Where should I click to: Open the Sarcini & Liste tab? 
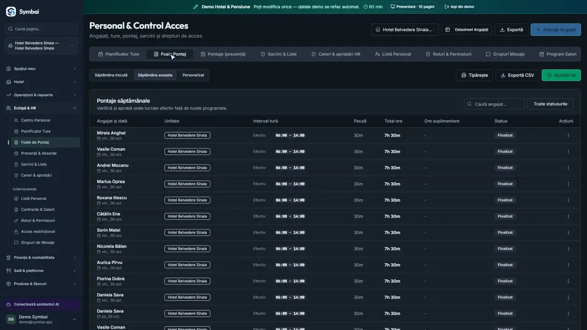278,54
